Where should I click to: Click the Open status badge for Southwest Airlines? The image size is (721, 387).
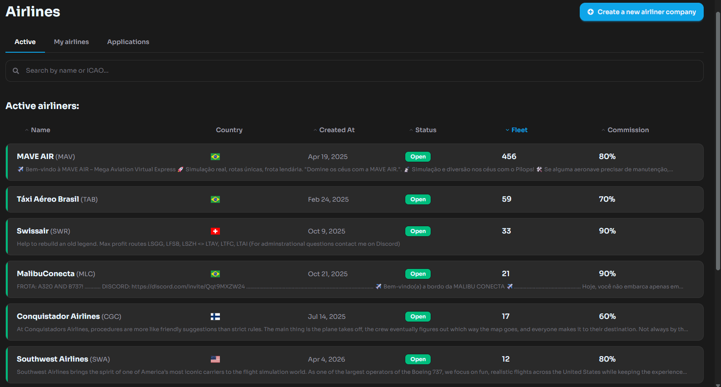tap(418, 359)
